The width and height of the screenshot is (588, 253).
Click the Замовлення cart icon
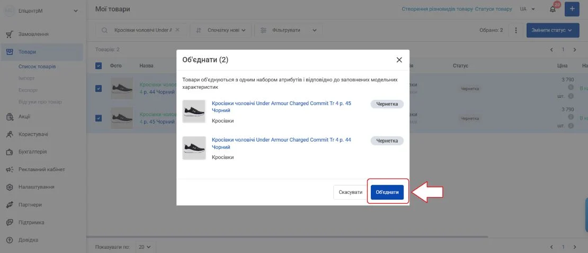pos(10,34)
